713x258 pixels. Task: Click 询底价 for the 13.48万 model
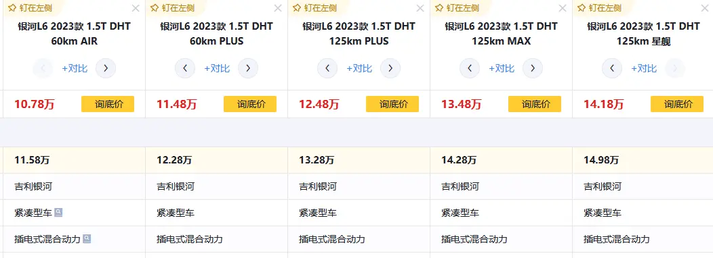[535, 104]
